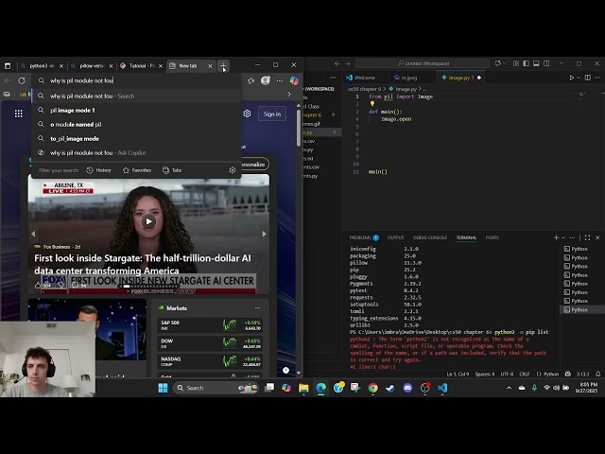The width and height of the screenshot is (605, 454).
Task: Switch to OUTPUT panel tab
Action: point(395,237)
